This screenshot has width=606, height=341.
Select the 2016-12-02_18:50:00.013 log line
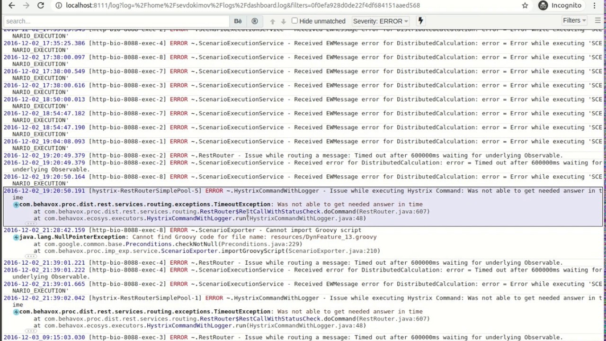click(303, 103)
